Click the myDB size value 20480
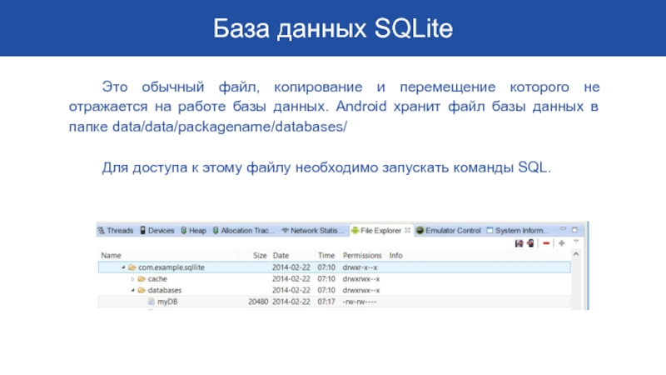Screen dimensions: 666x375 pyautogui.click(x=258, y=302)
